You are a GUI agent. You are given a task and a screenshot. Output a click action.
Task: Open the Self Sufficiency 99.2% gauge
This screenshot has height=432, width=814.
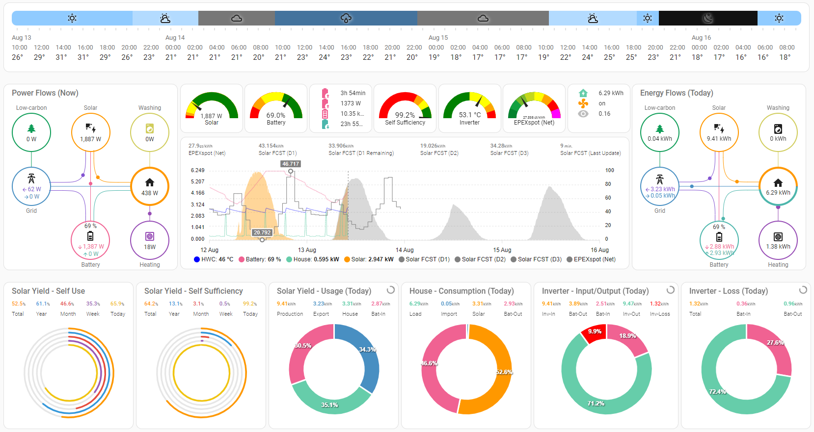pyautogui.click(x=405, y=108)
